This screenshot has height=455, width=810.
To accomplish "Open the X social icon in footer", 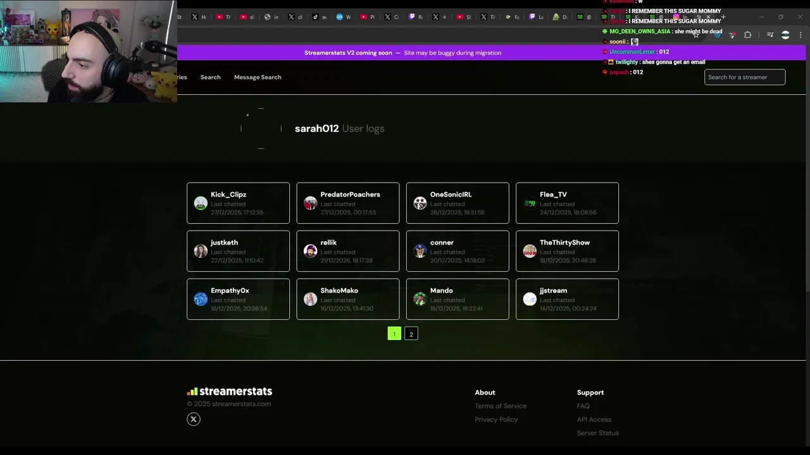I will (x=194, y=419).
